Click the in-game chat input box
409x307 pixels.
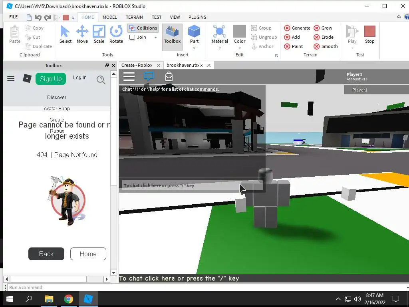192,185
